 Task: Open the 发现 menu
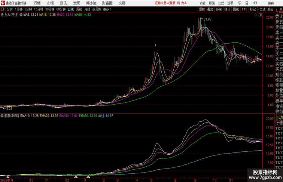click(x=76, y=3)
